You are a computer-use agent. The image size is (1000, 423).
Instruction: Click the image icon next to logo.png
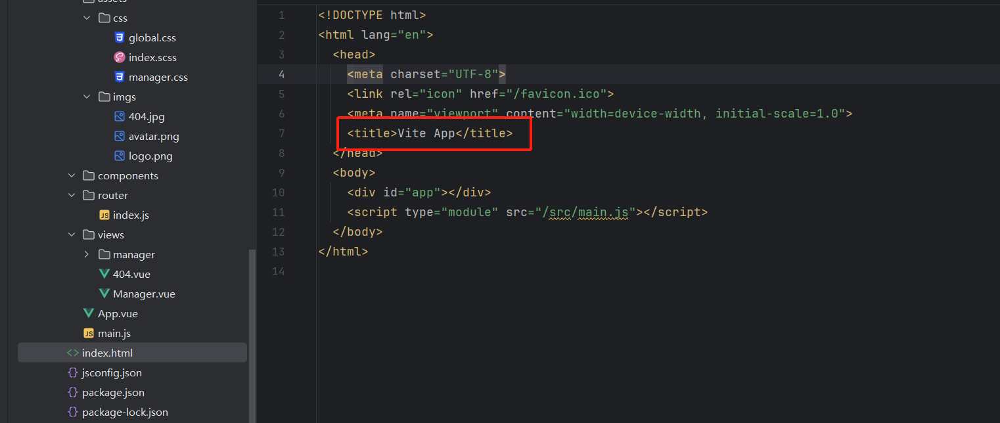click(x=119, y=156)
